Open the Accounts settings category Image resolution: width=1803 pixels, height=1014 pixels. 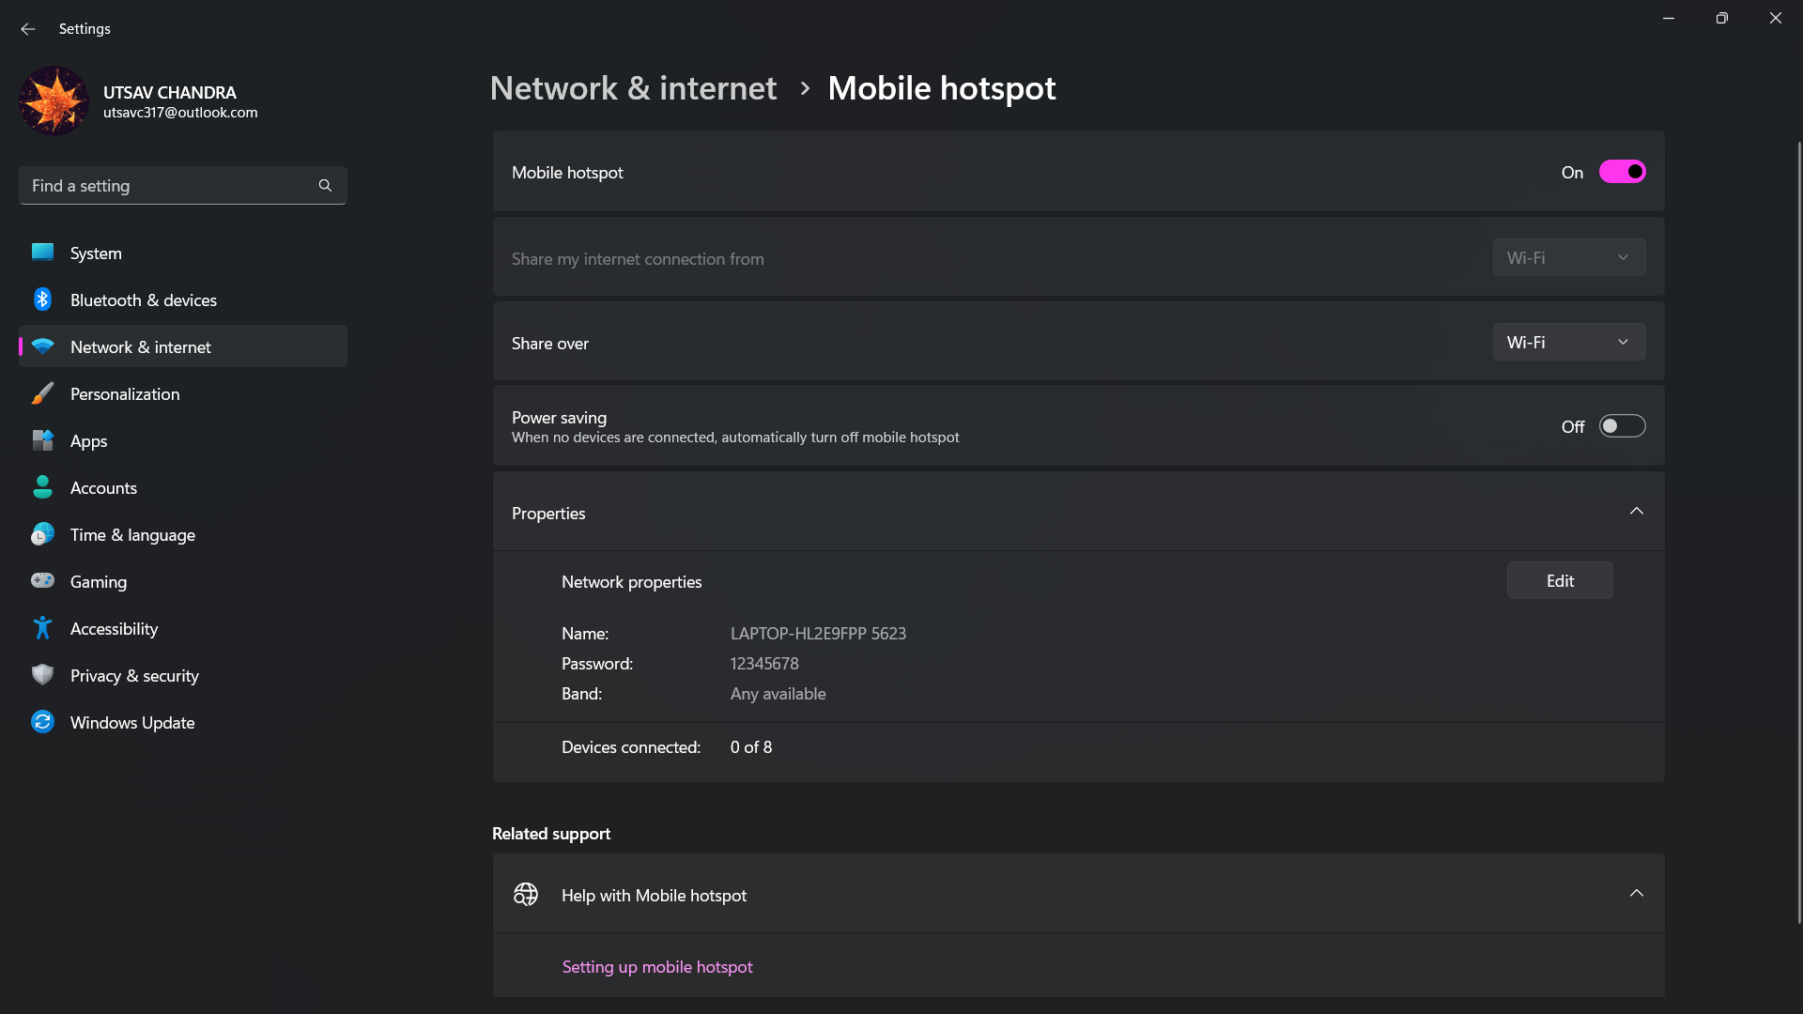coord(103,488)
